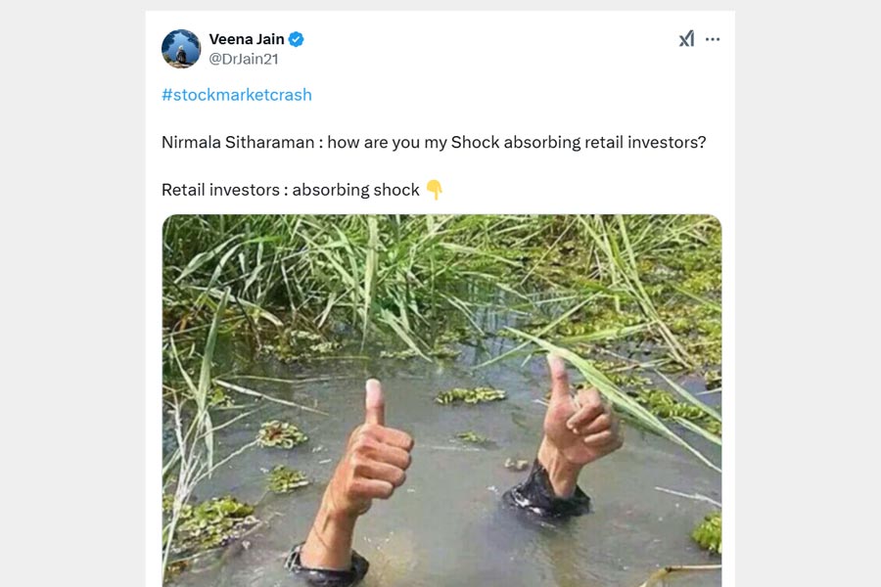Viewport: 881px width, 587px height.
Task: Click the gray page background left of the post
Action: click(73, 293)
